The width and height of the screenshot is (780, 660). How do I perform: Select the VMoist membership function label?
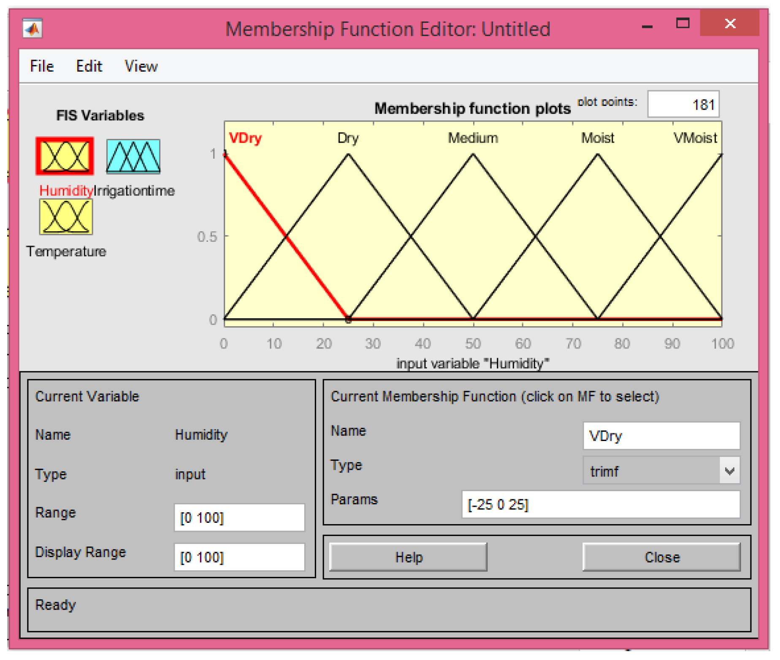tap(695, 138)
